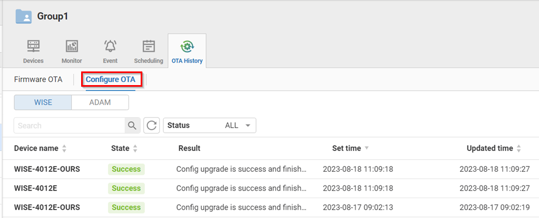Click the WISE-4012E device name
The height and width of the screenshot is (218, 539).
37,188
